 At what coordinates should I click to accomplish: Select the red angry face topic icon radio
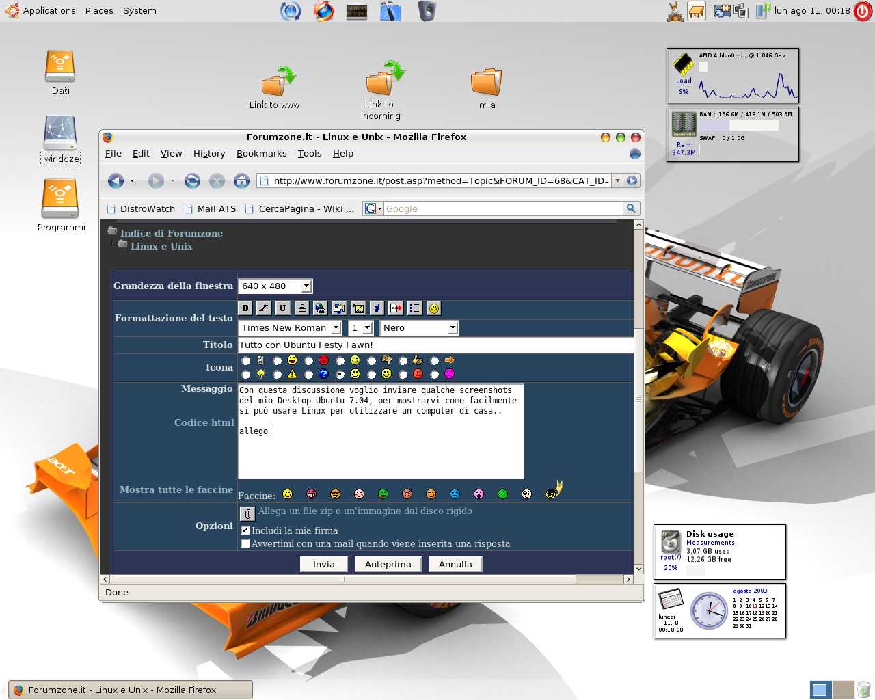pos(309,361)
